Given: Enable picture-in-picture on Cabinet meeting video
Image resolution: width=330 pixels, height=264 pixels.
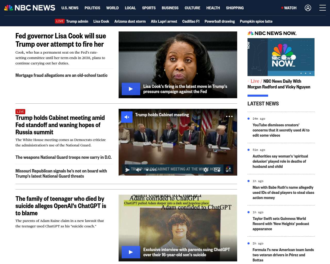Looking at the screenshot, I should pyautogui.click(x=217, y=170).
